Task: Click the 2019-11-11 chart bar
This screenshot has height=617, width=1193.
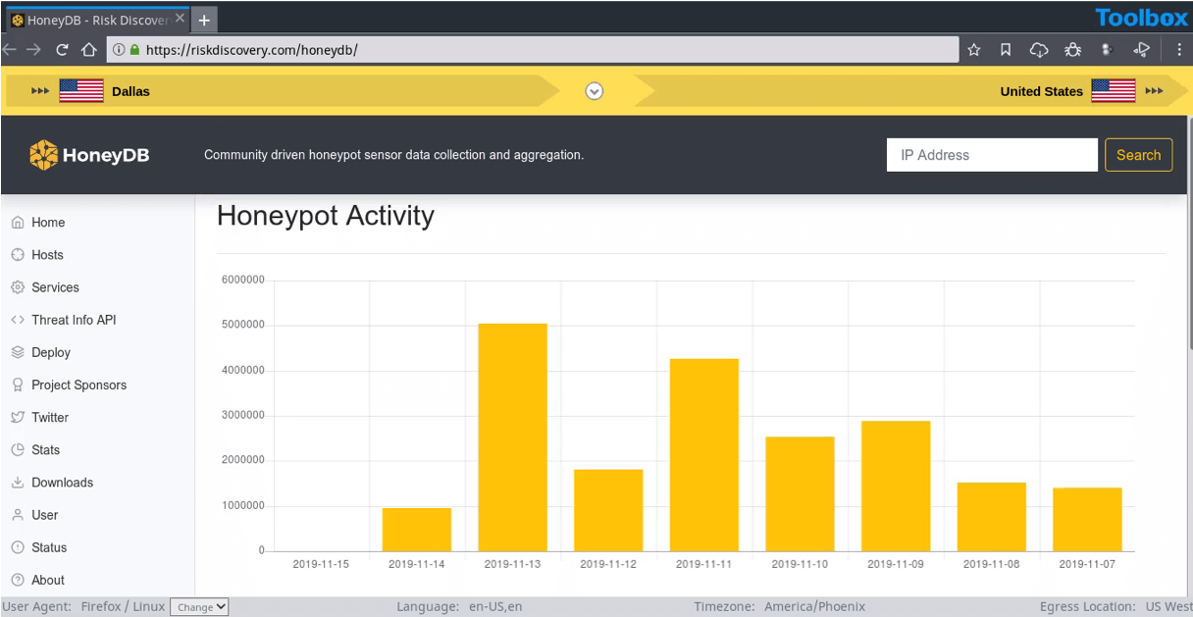Action: [704, 455]
